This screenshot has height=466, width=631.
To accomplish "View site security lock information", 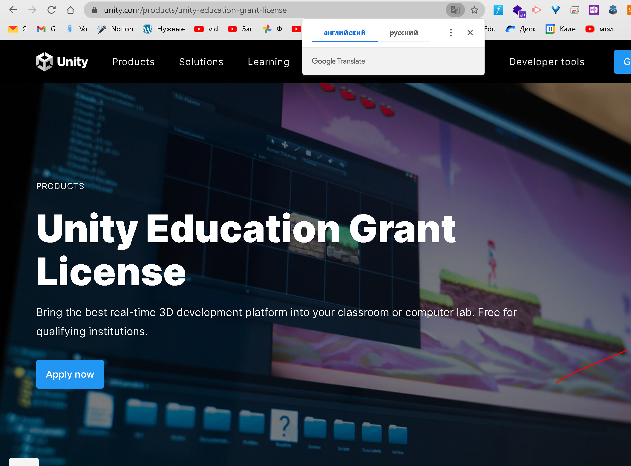I will coord(94,10).
